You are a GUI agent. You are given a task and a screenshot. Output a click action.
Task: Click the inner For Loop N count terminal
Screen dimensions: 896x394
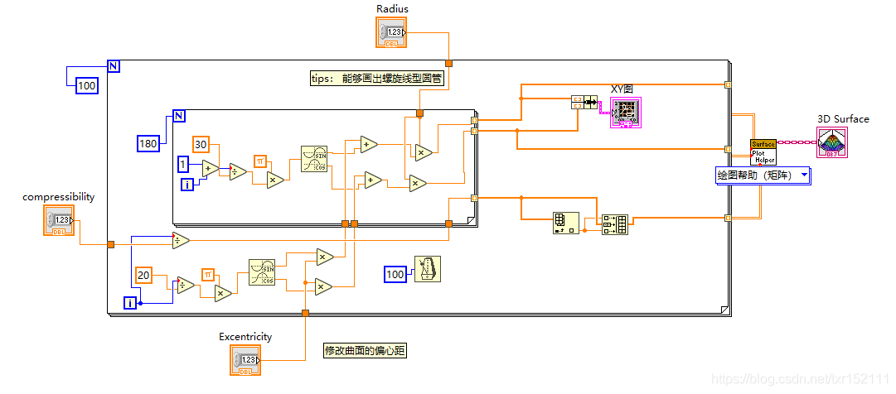[179, 117]
